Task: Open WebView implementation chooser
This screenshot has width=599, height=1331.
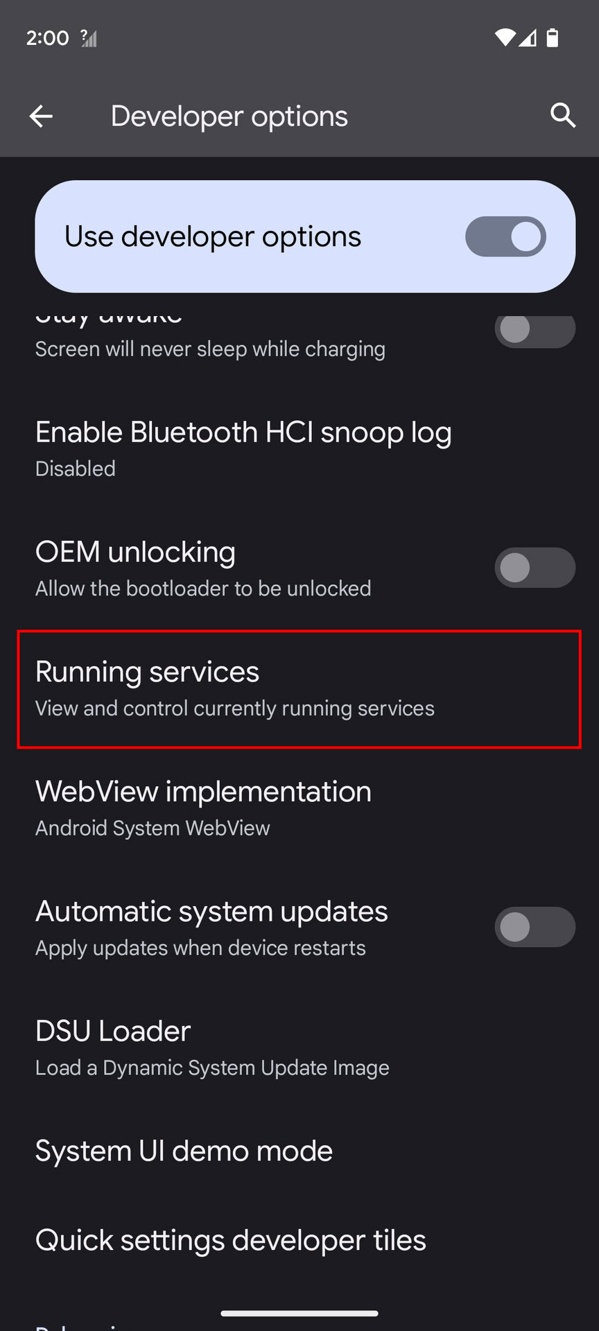Action: point(299,808)
